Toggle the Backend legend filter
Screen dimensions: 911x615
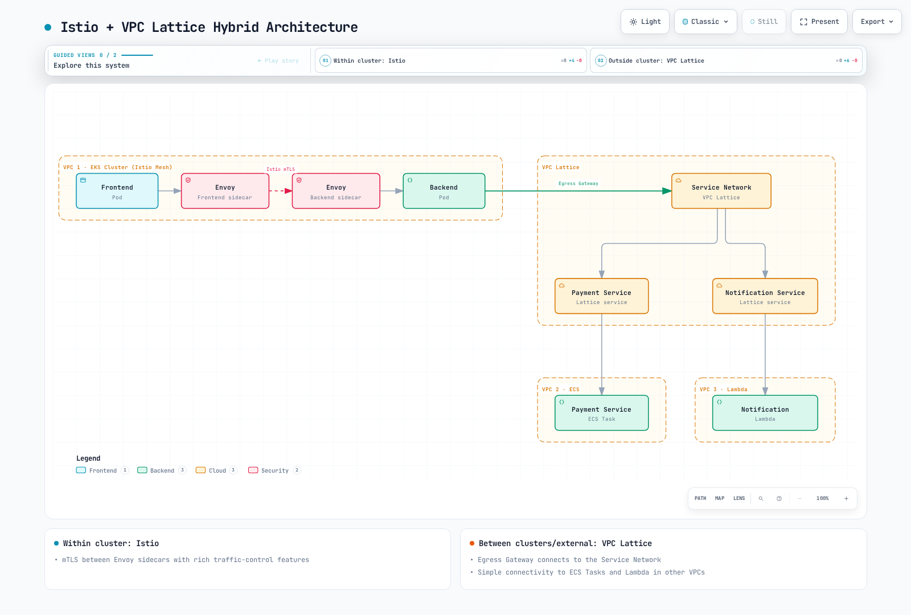tap(162, 470)
